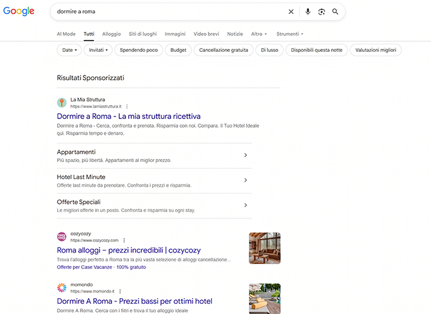Click chevron arrow in Hotel Last Minute row

pos(245,180)
